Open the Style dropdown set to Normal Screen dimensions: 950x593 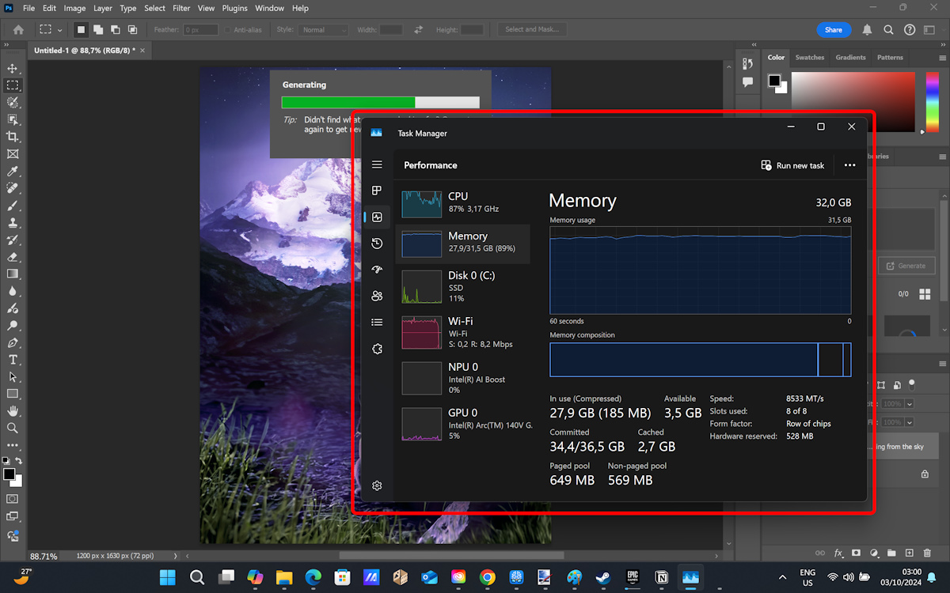point(323,30)
